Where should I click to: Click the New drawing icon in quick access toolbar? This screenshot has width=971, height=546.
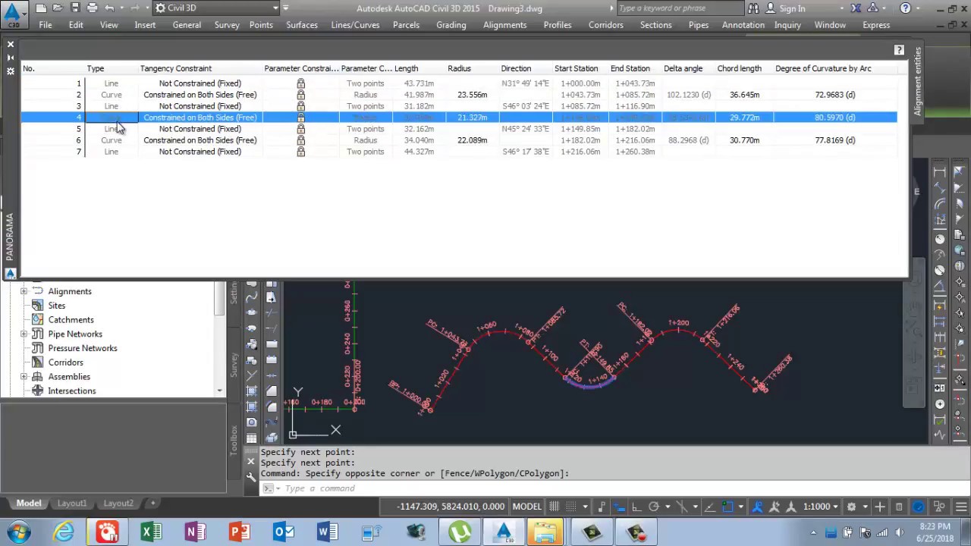click(41, 8)
